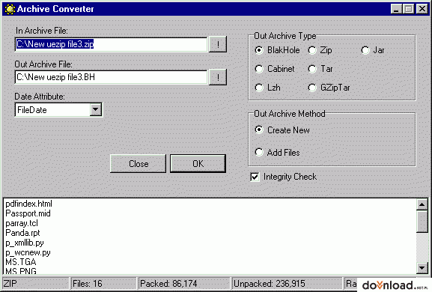Browse for Out Archive File with '!' button

[218, 77]
